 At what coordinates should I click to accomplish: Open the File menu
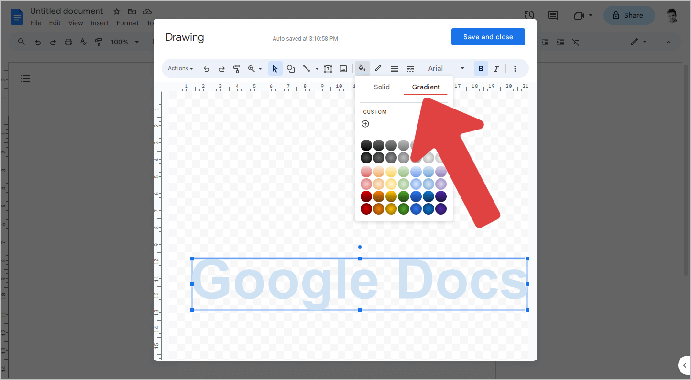click(x=36, y=23)
